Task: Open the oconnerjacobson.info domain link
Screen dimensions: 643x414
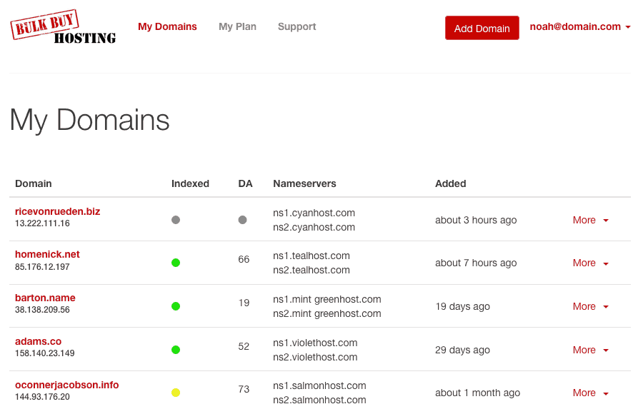Action: point(67,385)
